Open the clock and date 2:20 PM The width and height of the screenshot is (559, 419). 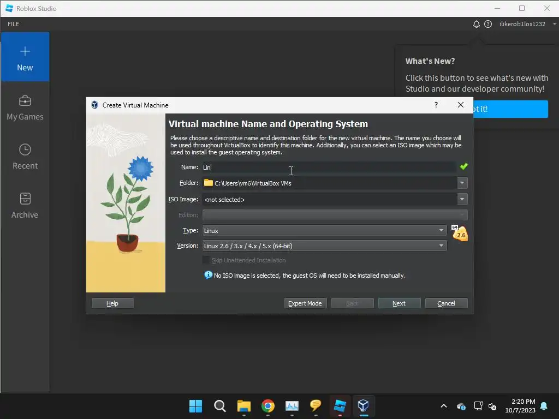point(520,406)
